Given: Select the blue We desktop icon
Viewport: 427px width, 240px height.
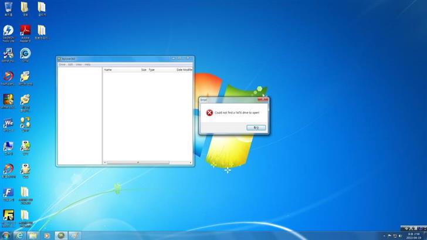Looking at the screenshot, I should point(8,125).
